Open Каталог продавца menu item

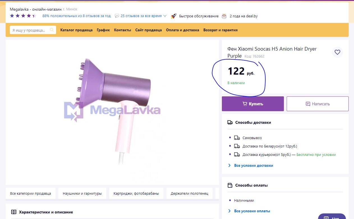click(x=76, y=30)
